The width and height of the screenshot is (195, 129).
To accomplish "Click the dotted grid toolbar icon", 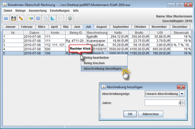I will pos(60,18).
